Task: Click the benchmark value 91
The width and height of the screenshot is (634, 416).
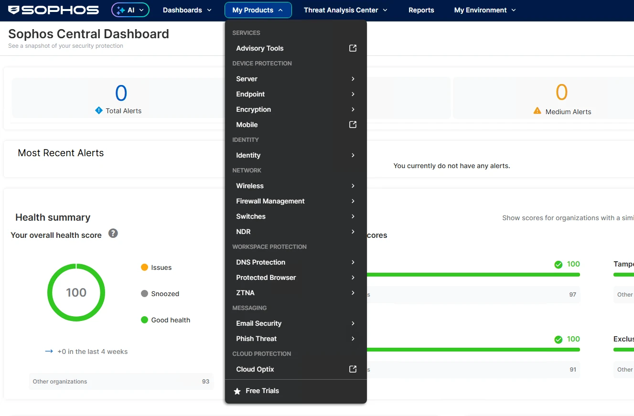Action: tap(573, 370)
